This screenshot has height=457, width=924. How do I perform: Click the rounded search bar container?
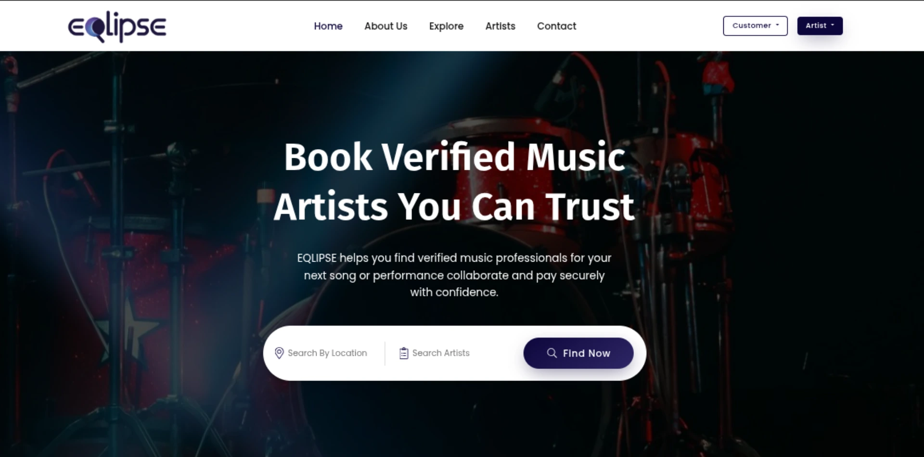(455, 353)
